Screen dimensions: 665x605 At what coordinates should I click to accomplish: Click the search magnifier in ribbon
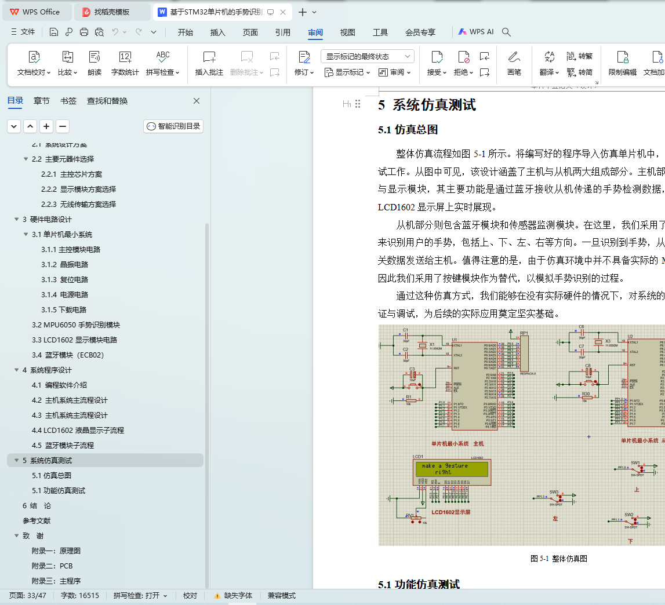506,32
